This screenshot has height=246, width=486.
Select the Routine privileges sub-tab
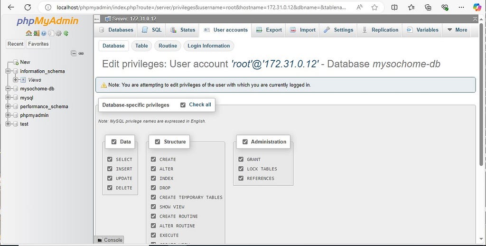(x=168, y=46)
